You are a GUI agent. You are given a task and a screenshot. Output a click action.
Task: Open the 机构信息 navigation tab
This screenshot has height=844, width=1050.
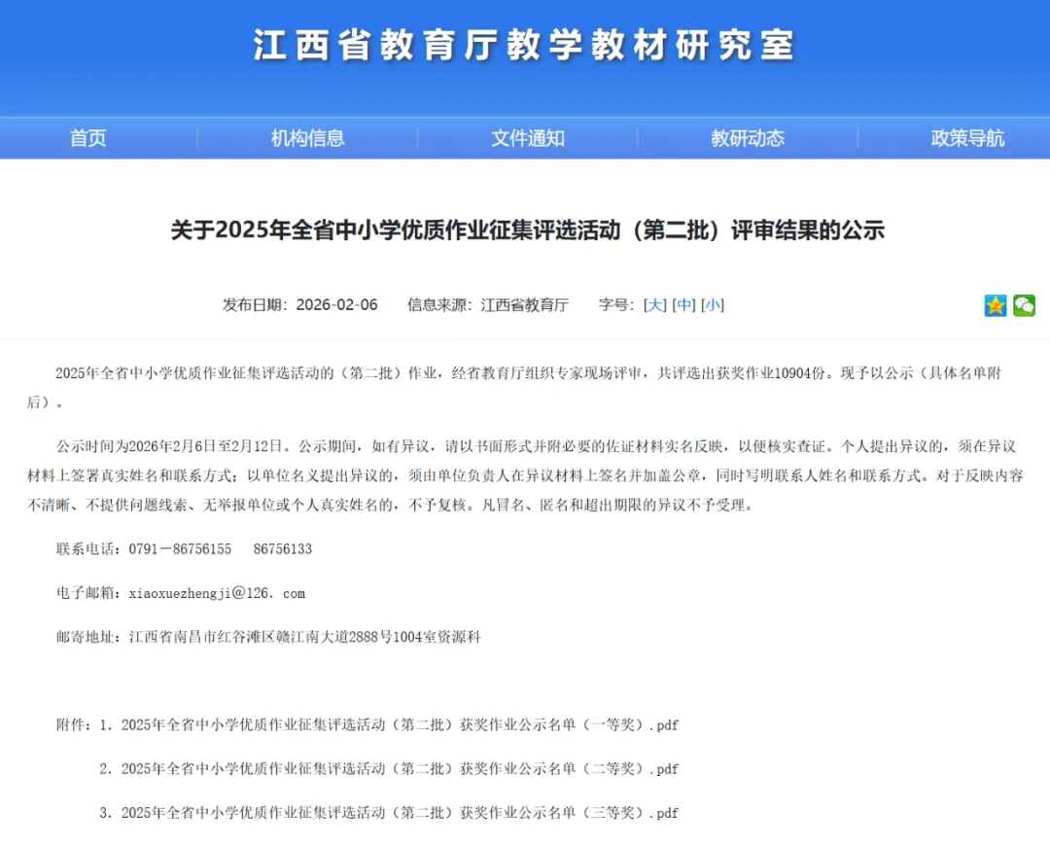point(307,138)
